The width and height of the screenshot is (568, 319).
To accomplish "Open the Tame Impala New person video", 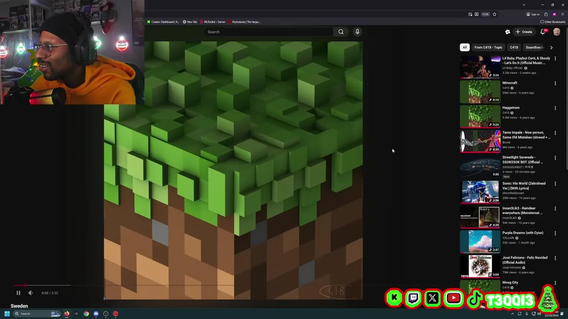I will point(526,135).
